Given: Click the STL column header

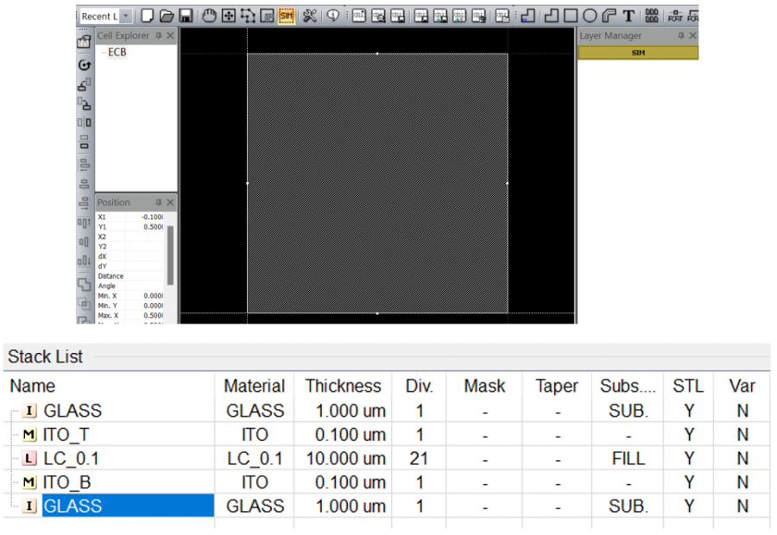Looking at the screenshot, I should pyautogui.click(x=688, y=386).
